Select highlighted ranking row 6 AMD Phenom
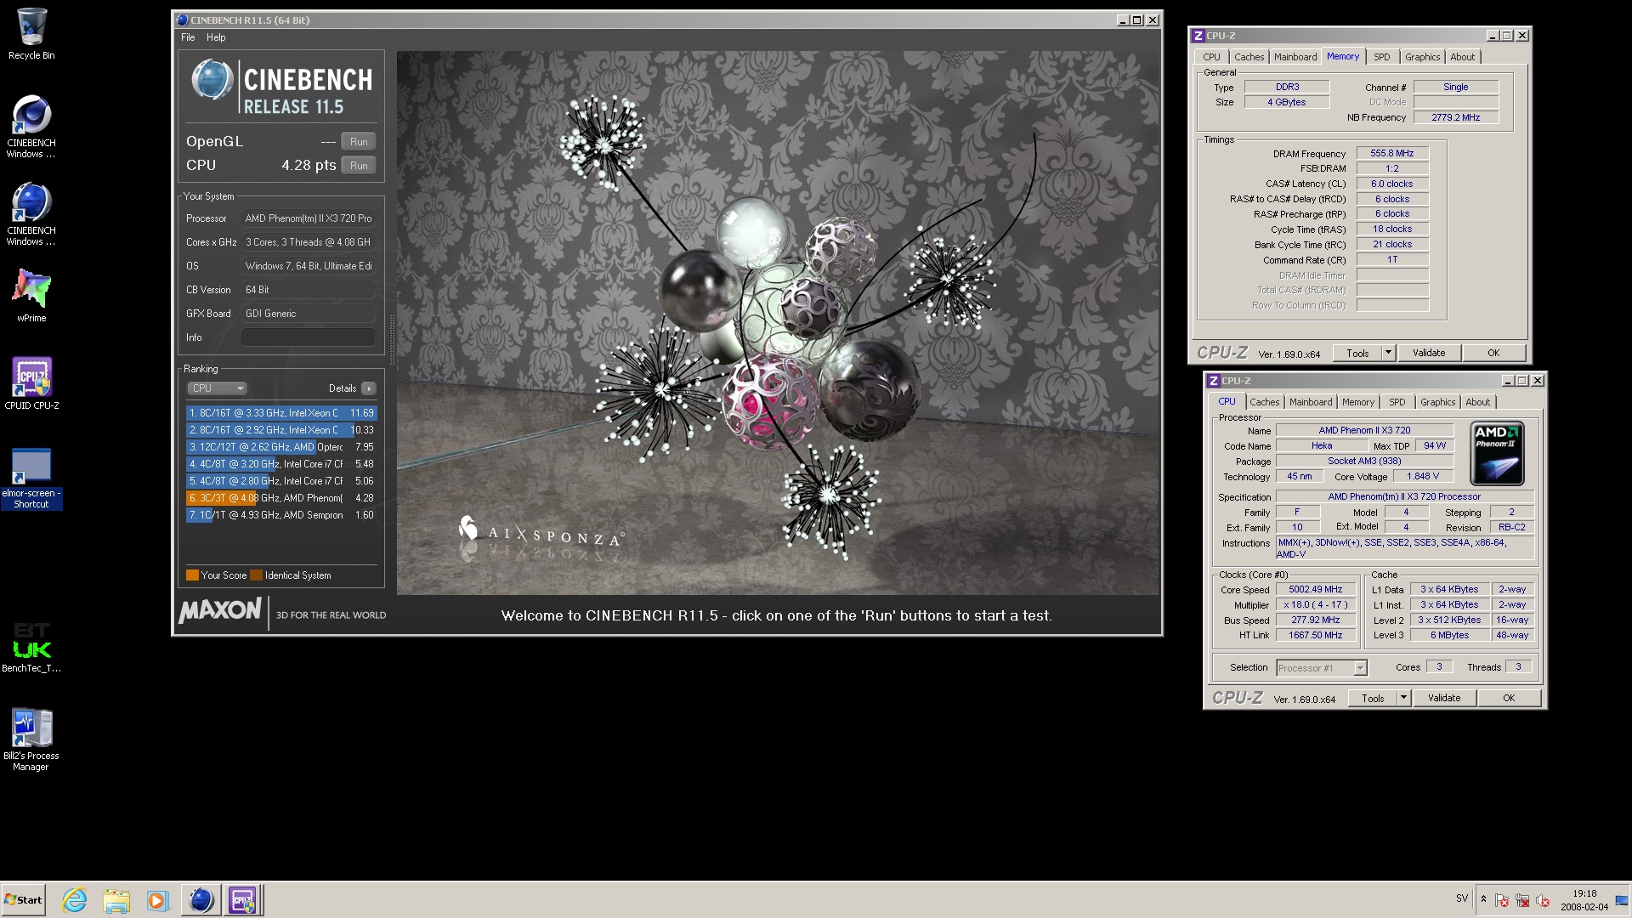Viewport: 1632px width, 918px height. pos(281,498)
